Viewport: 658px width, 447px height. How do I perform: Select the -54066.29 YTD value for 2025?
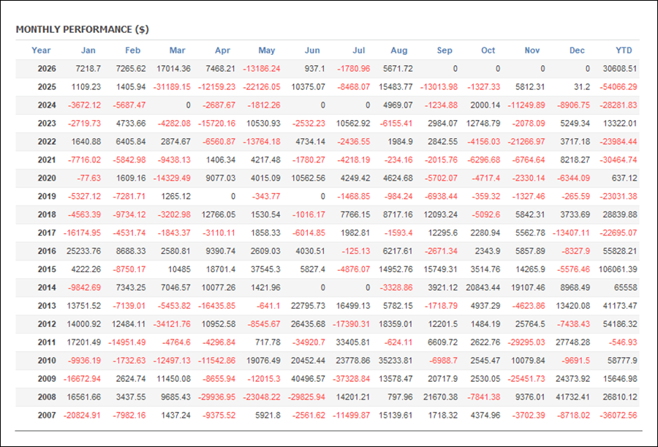(x=618, y=87)
